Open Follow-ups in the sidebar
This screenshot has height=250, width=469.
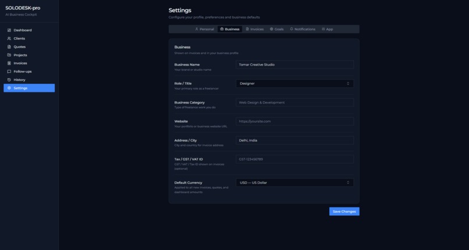coord(29,72)
